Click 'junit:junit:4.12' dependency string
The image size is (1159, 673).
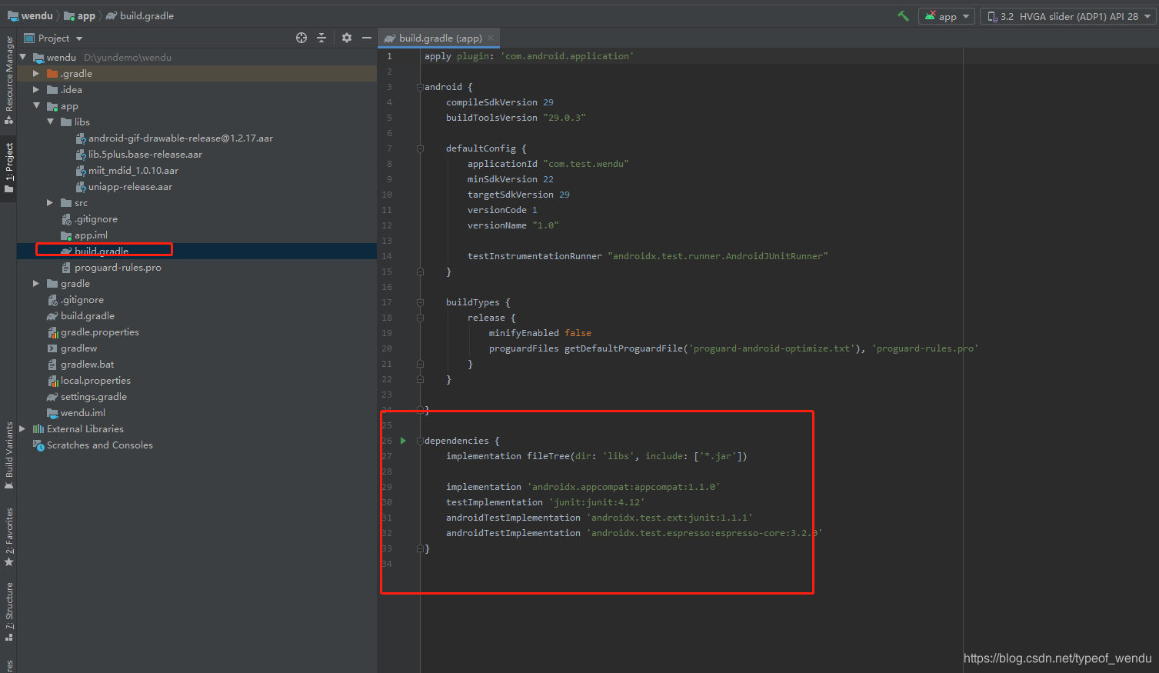click(x=597, y=502)
